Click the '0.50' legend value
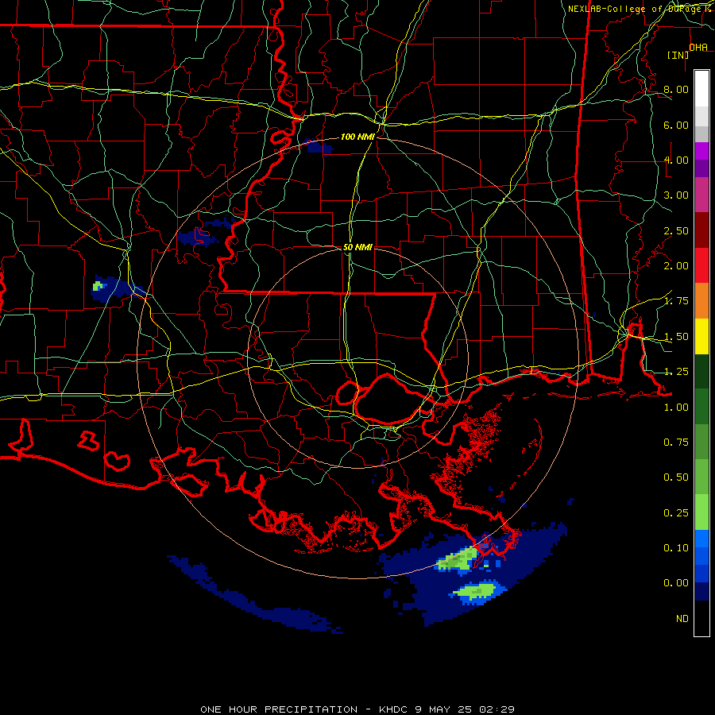Image resolution: width=715 pixels, height=715 pixels. [x=676, y=477]
